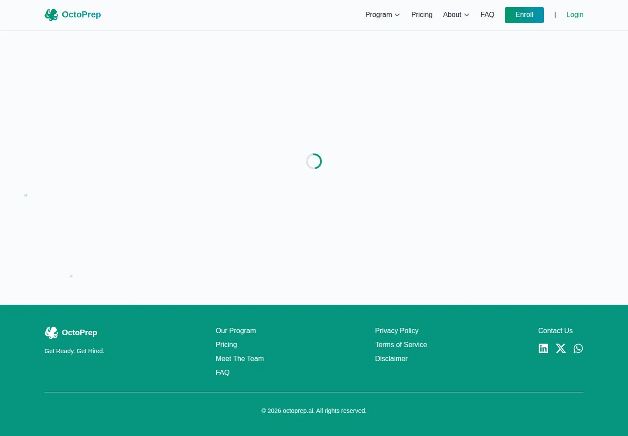The width and height of the screenshot is (628, 436).
Task: Open Our Program footer link
Action: coord(235,330)
